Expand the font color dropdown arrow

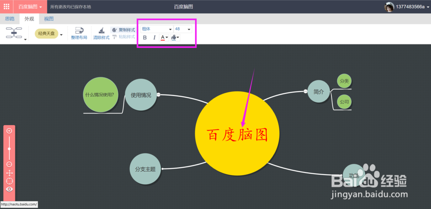167,37
